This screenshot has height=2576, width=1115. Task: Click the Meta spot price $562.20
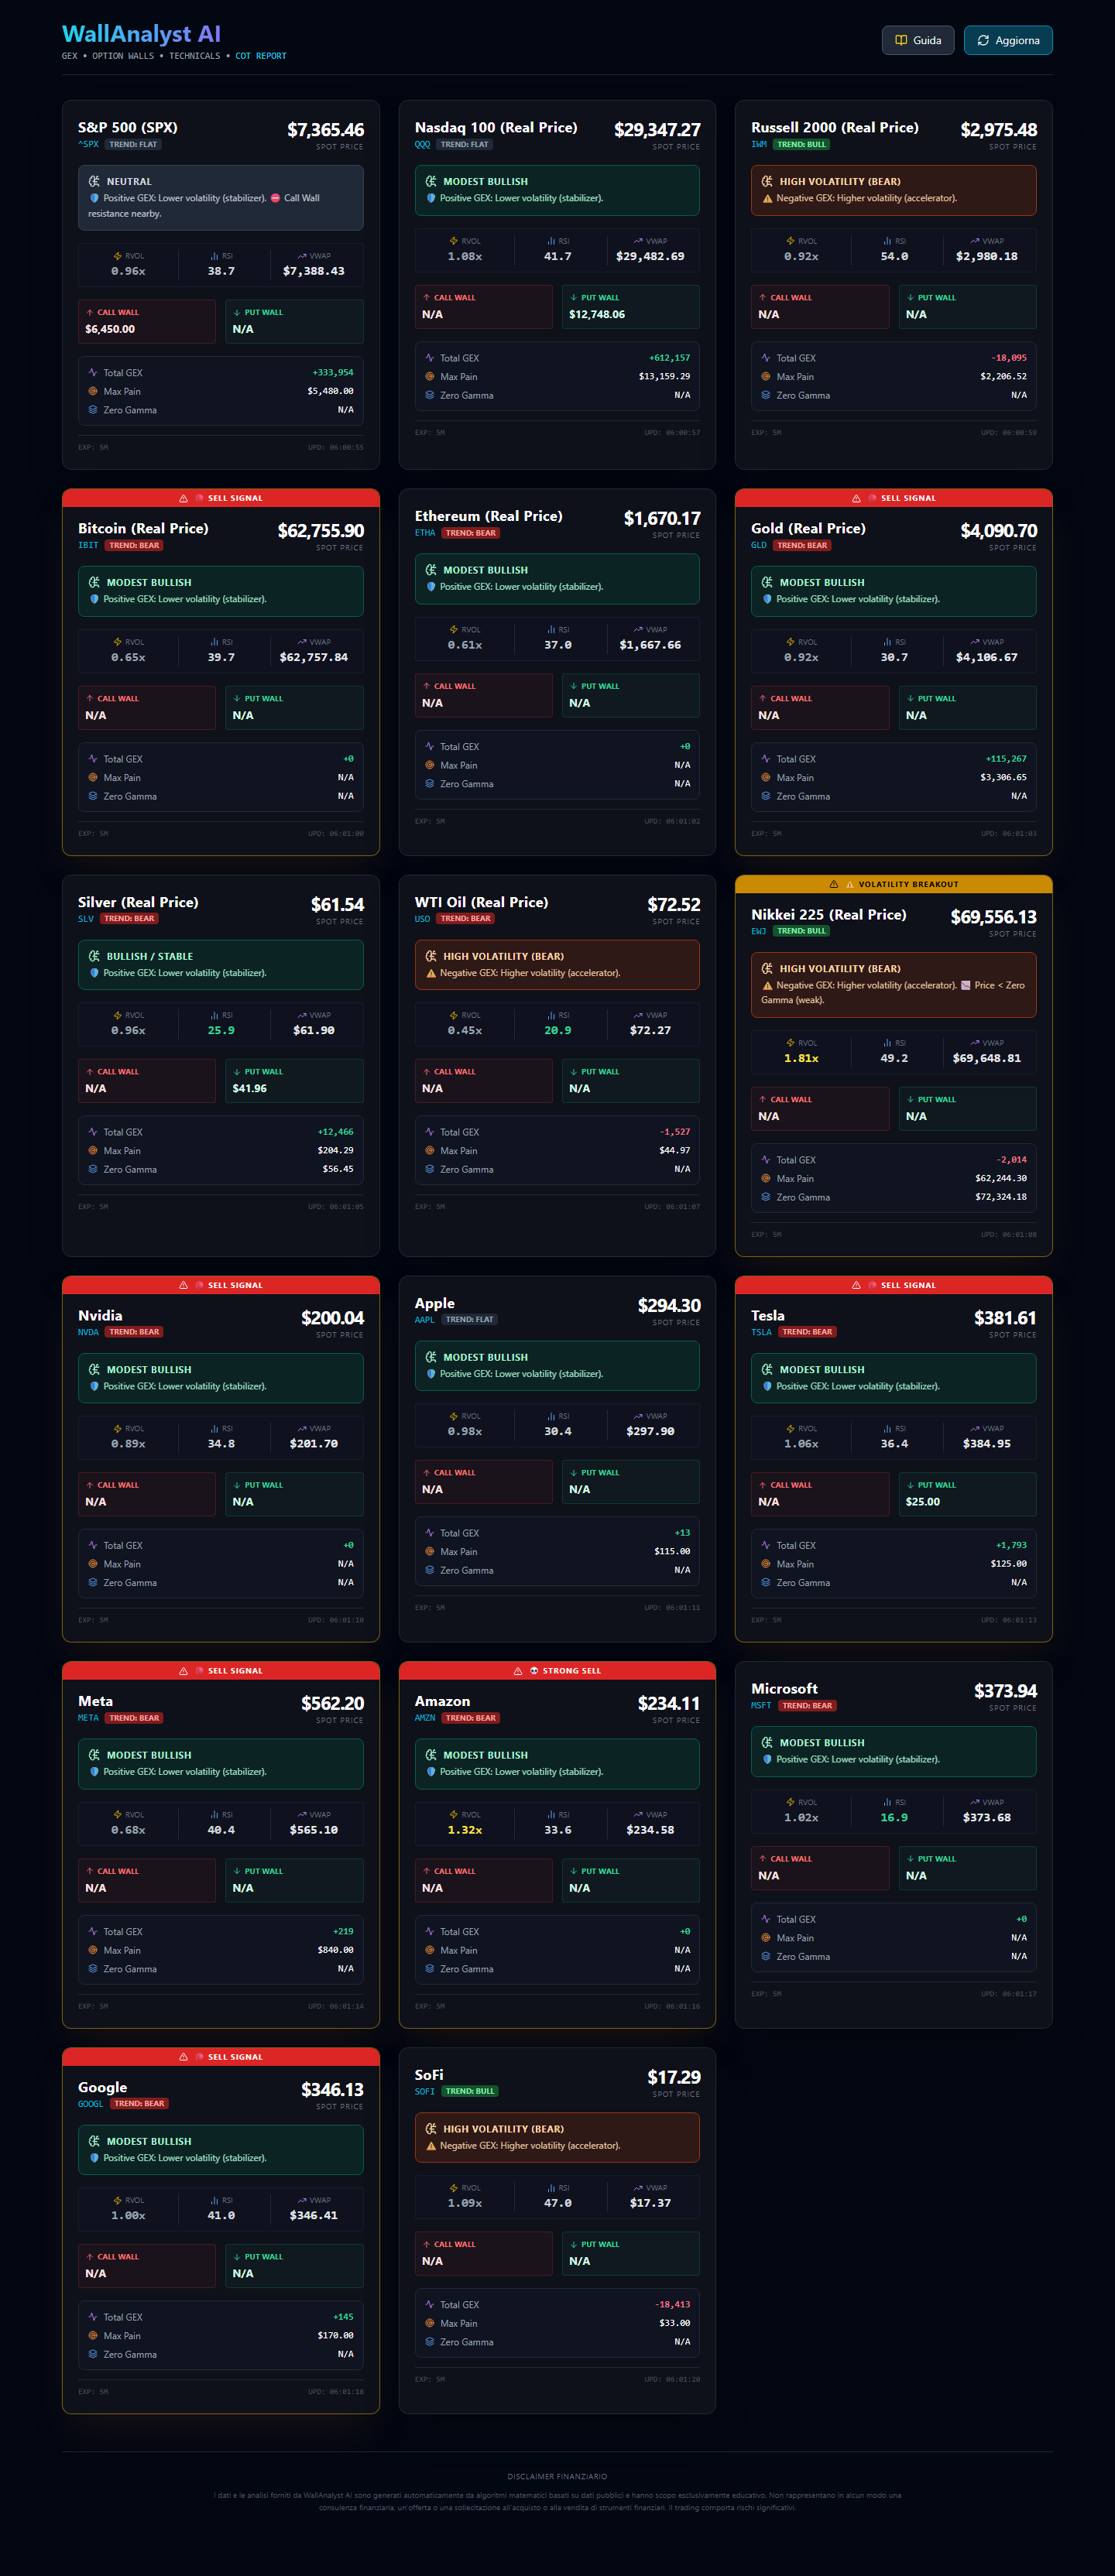point(332,1703)
